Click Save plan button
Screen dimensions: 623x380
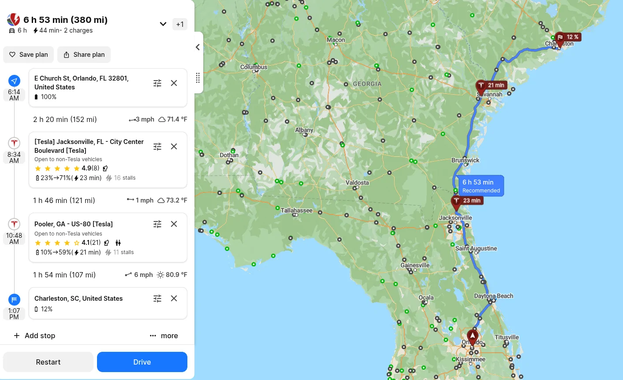coord(29,55)
